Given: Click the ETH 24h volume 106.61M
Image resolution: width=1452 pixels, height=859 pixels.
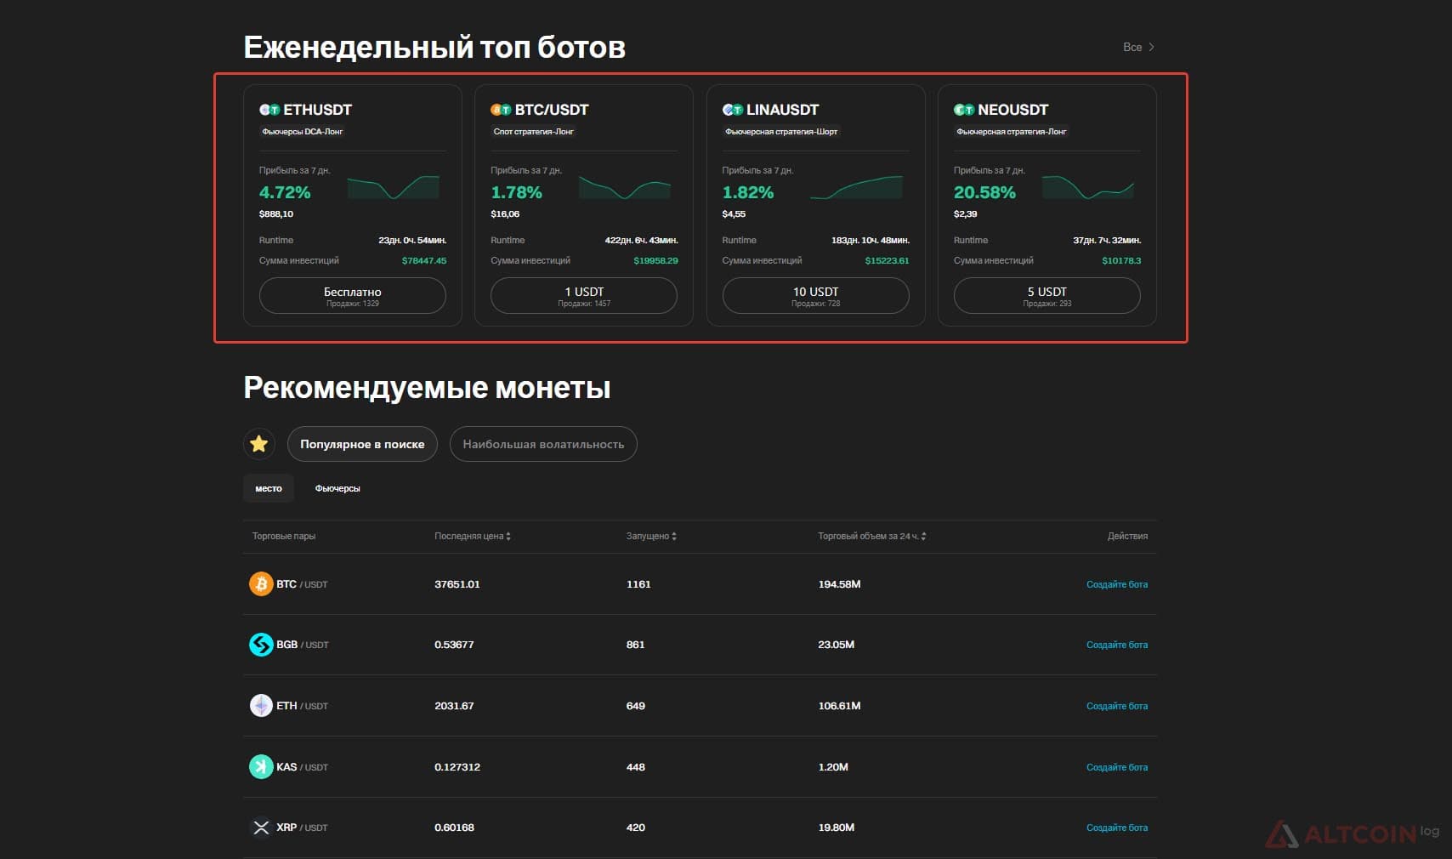Looking at the screenshot, I should click(839, 706).
